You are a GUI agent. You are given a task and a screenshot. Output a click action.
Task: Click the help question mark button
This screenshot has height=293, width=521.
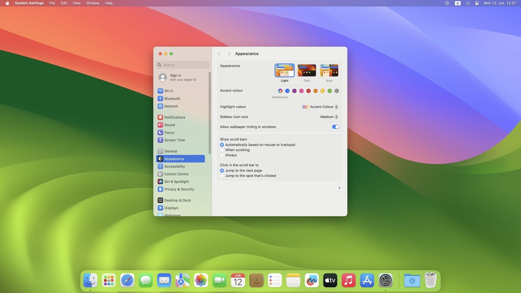click(x=339, y=189)
